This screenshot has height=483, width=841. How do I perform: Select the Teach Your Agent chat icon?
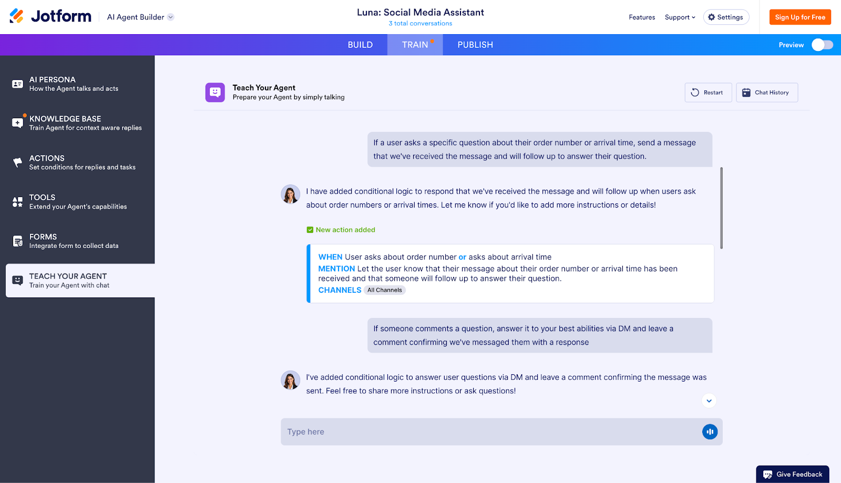pyautogui.click(x=18, y=280)
